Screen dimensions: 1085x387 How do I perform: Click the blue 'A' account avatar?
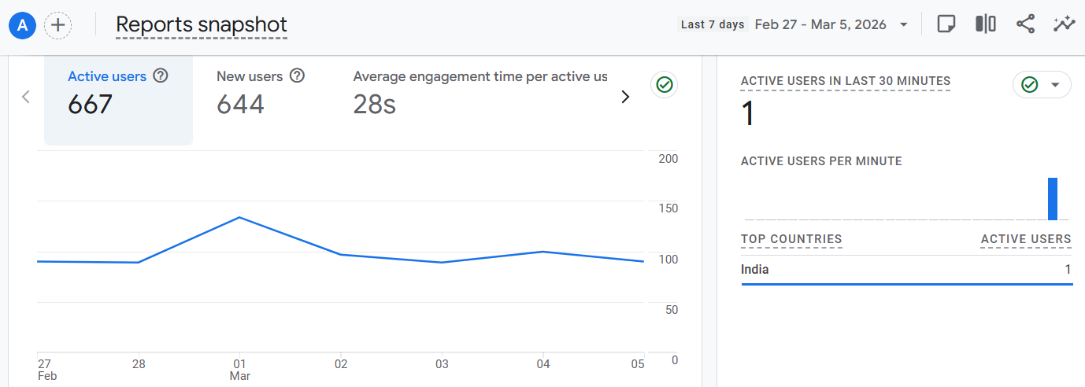[x=22, y=25]
